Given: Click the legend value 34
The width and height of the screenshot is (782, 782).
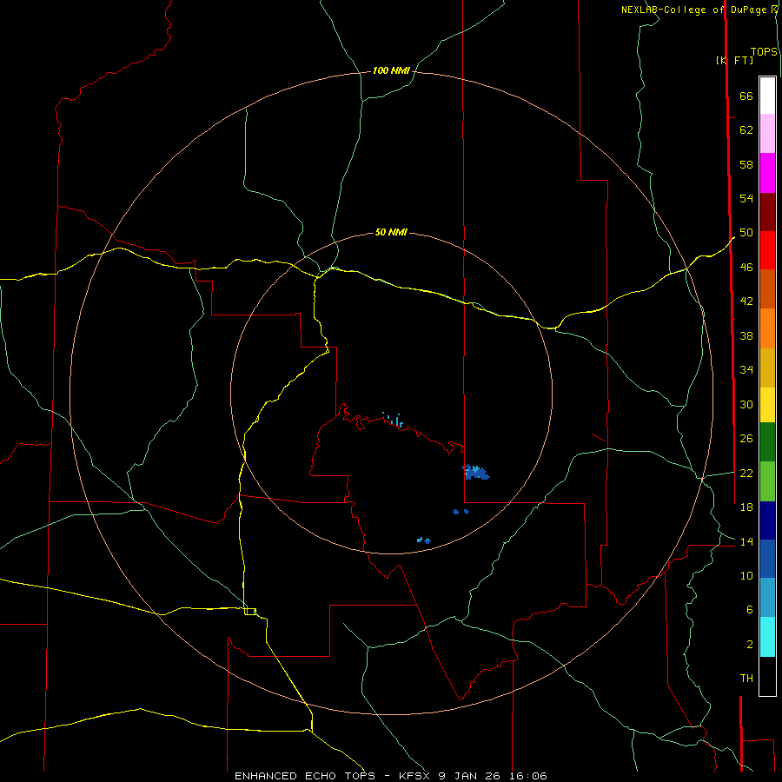Looking at the screenshot, I should (746, 370).
